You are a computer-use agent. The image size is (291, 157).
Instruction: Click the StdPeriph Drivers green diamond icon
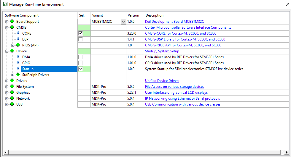pos(18,75)
